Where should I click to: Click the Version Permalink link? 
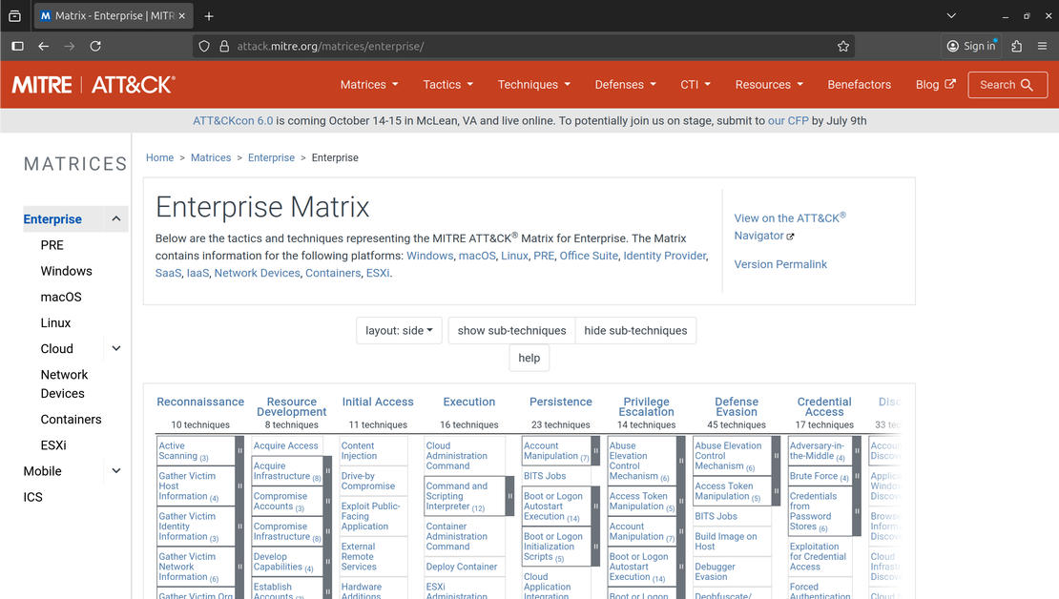point(779,264)
